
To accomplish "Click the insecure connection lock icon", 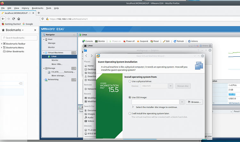I will pos(47,19).
